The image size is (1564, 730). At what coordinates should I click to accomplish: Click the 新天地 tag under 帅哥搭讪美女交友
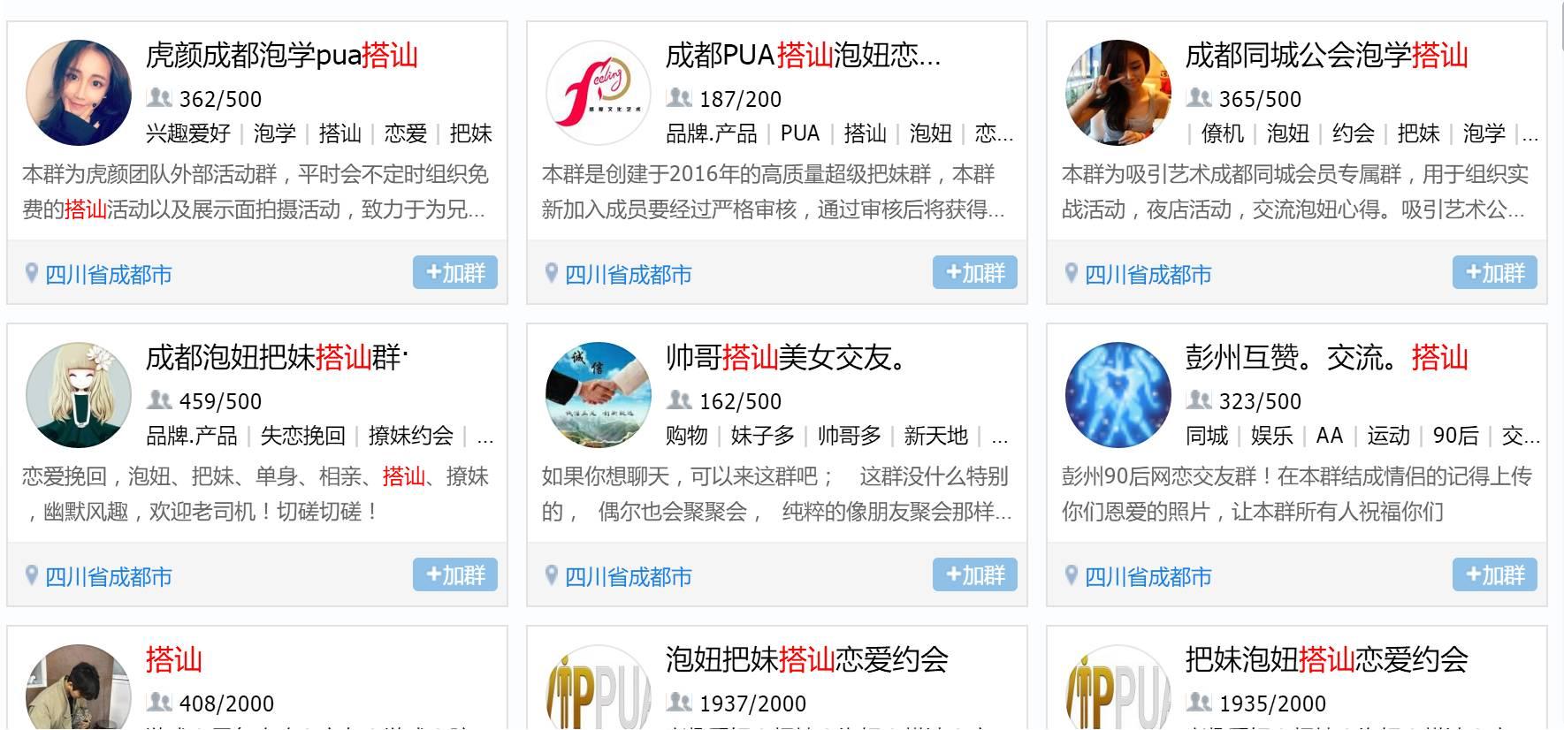click(x=935, y=436)
